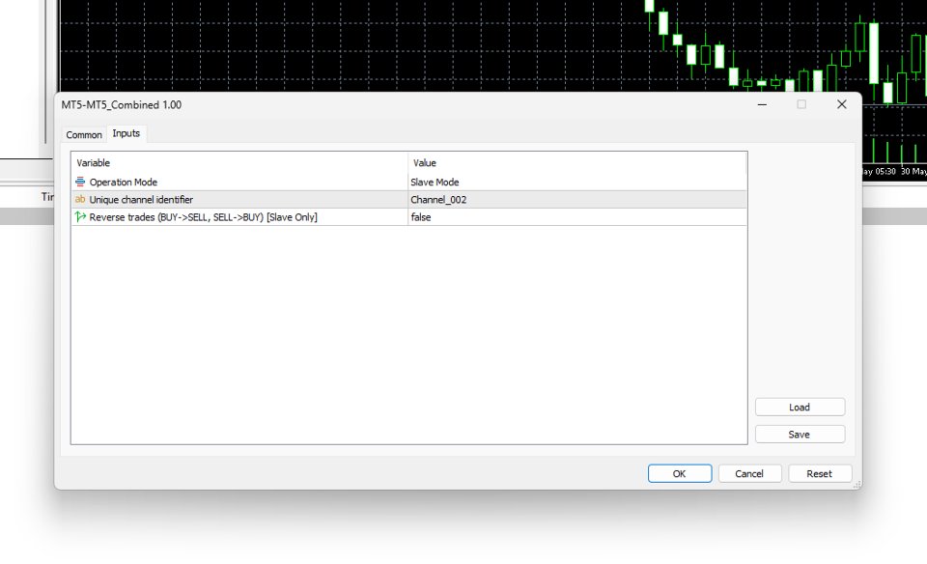Click the 'ab' string icon beside Unique channel identifier

pos(80,199)
